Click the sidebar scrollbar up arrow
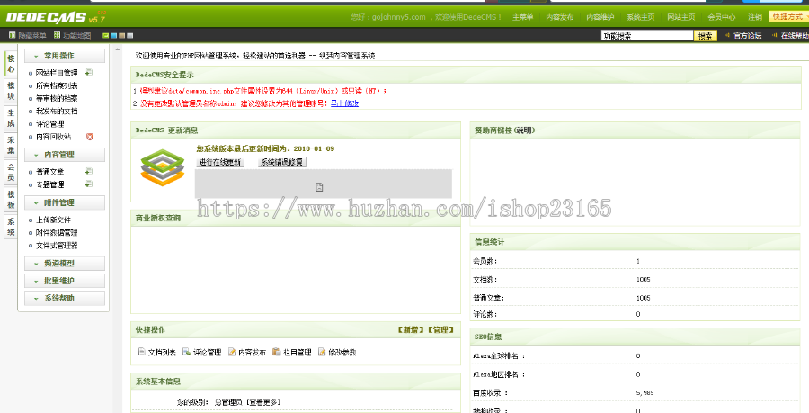Viewport: 809px width, 413px height. (x=117, y=49)
